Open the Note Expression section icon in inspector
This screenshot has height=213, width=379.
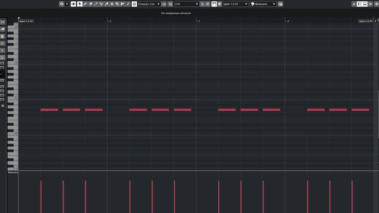coord(3,29)
